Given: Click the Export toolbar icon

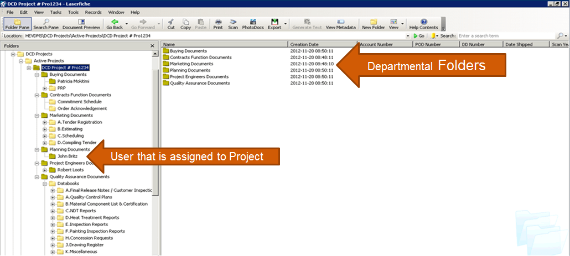Looking at the screenshot, I should point(274,24).
